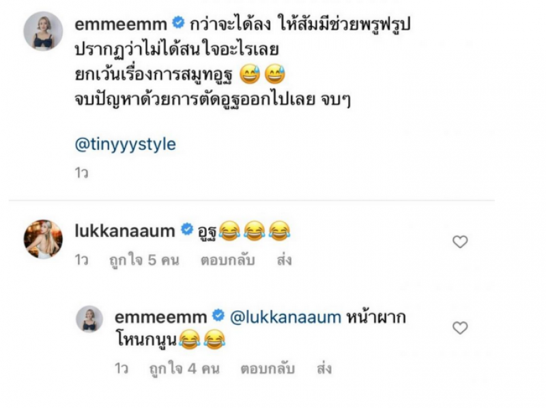Viewport: 546px width, 408px height.
Task: Open emmeemm's small avatar in the reply
Action: [89, 319]
